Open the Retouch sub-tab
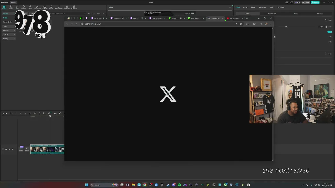 (x=320, y=13)
